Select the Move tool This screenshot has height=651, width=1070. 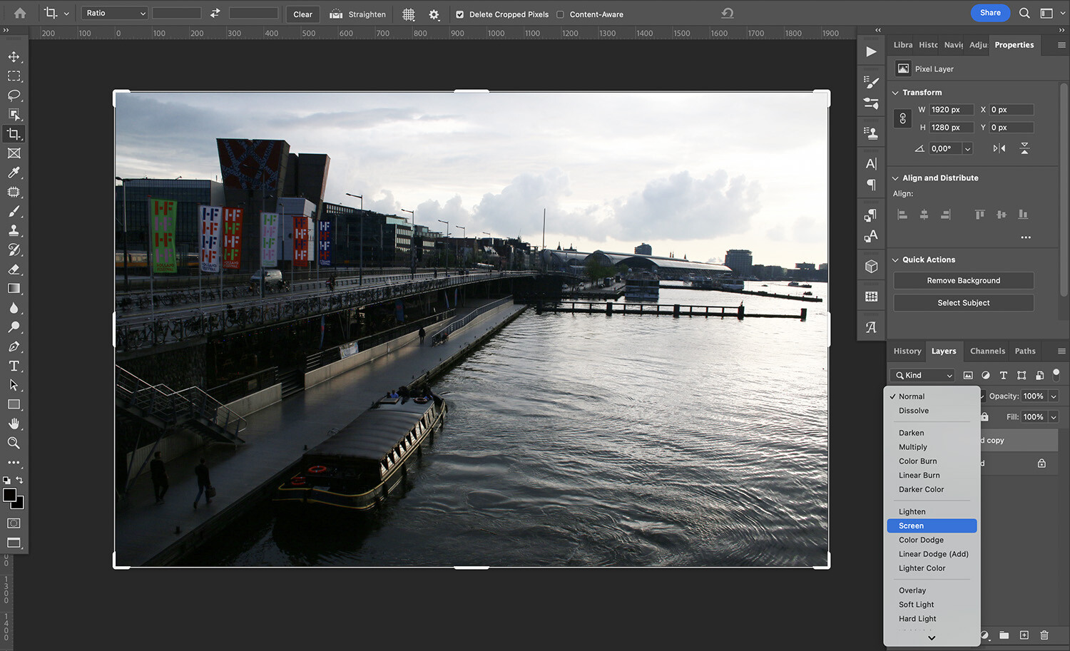click(14, 56)
